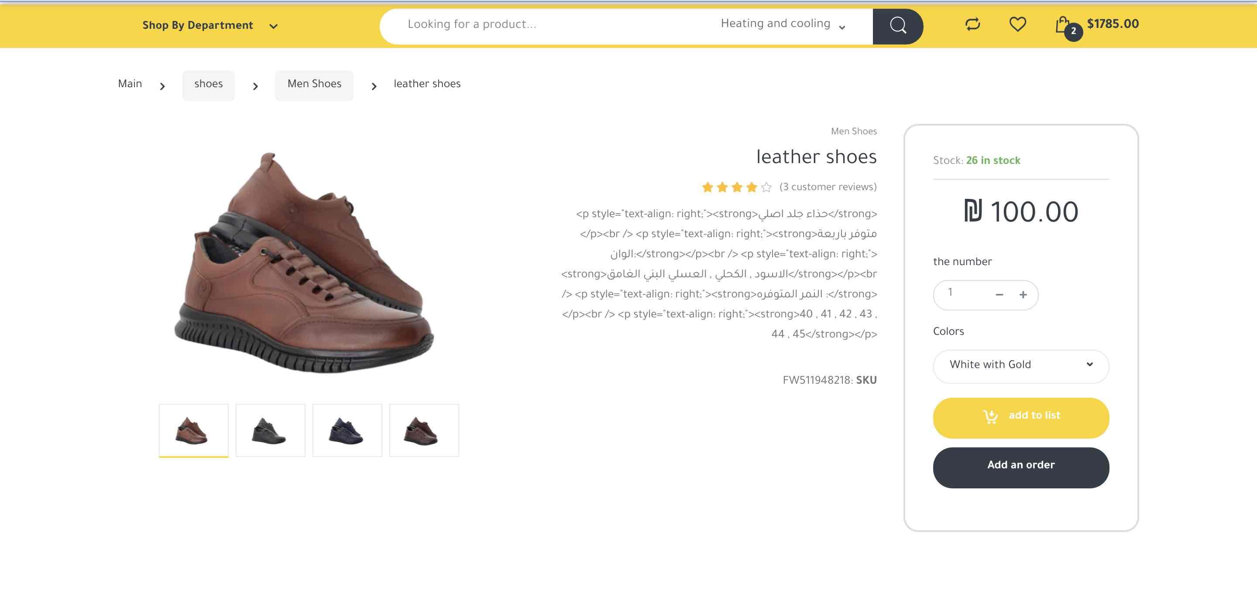Open the Heating and cooling category dropdown

[x=782, y=24]
